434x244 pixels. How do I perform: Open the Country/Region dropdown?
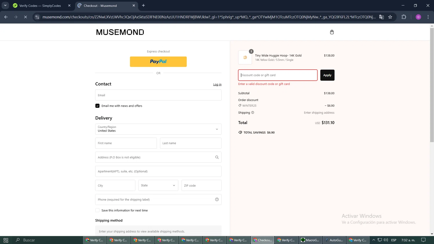click(x=158, y=129)
